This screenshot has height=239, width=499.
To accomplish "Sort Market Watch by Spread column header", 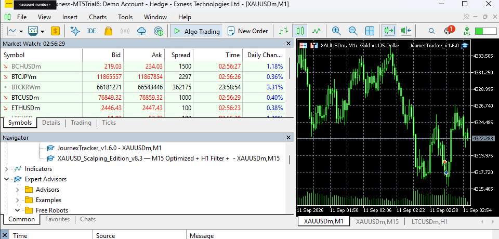I will [x=179, y=55].
